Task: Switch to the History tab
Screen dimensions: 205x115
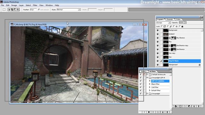Action: pyautogui.click(x=143, y=71)
